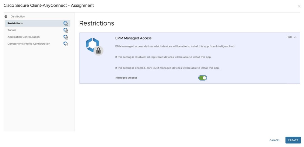Close the Assignment dialog with X
Screen dimensions: 304x147
pyautogui.click(x=299, y=6)
